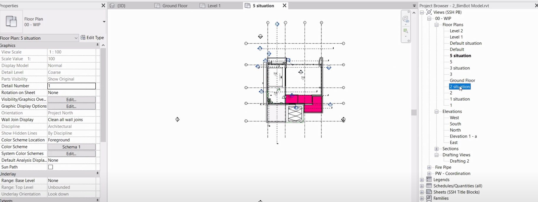Switch to the Ground Floor view tab
538x202 pixels.
(x=175, y=6)
